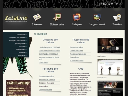
Task: Follow the 'О компании' page heading link
Action: pos(40,34)
